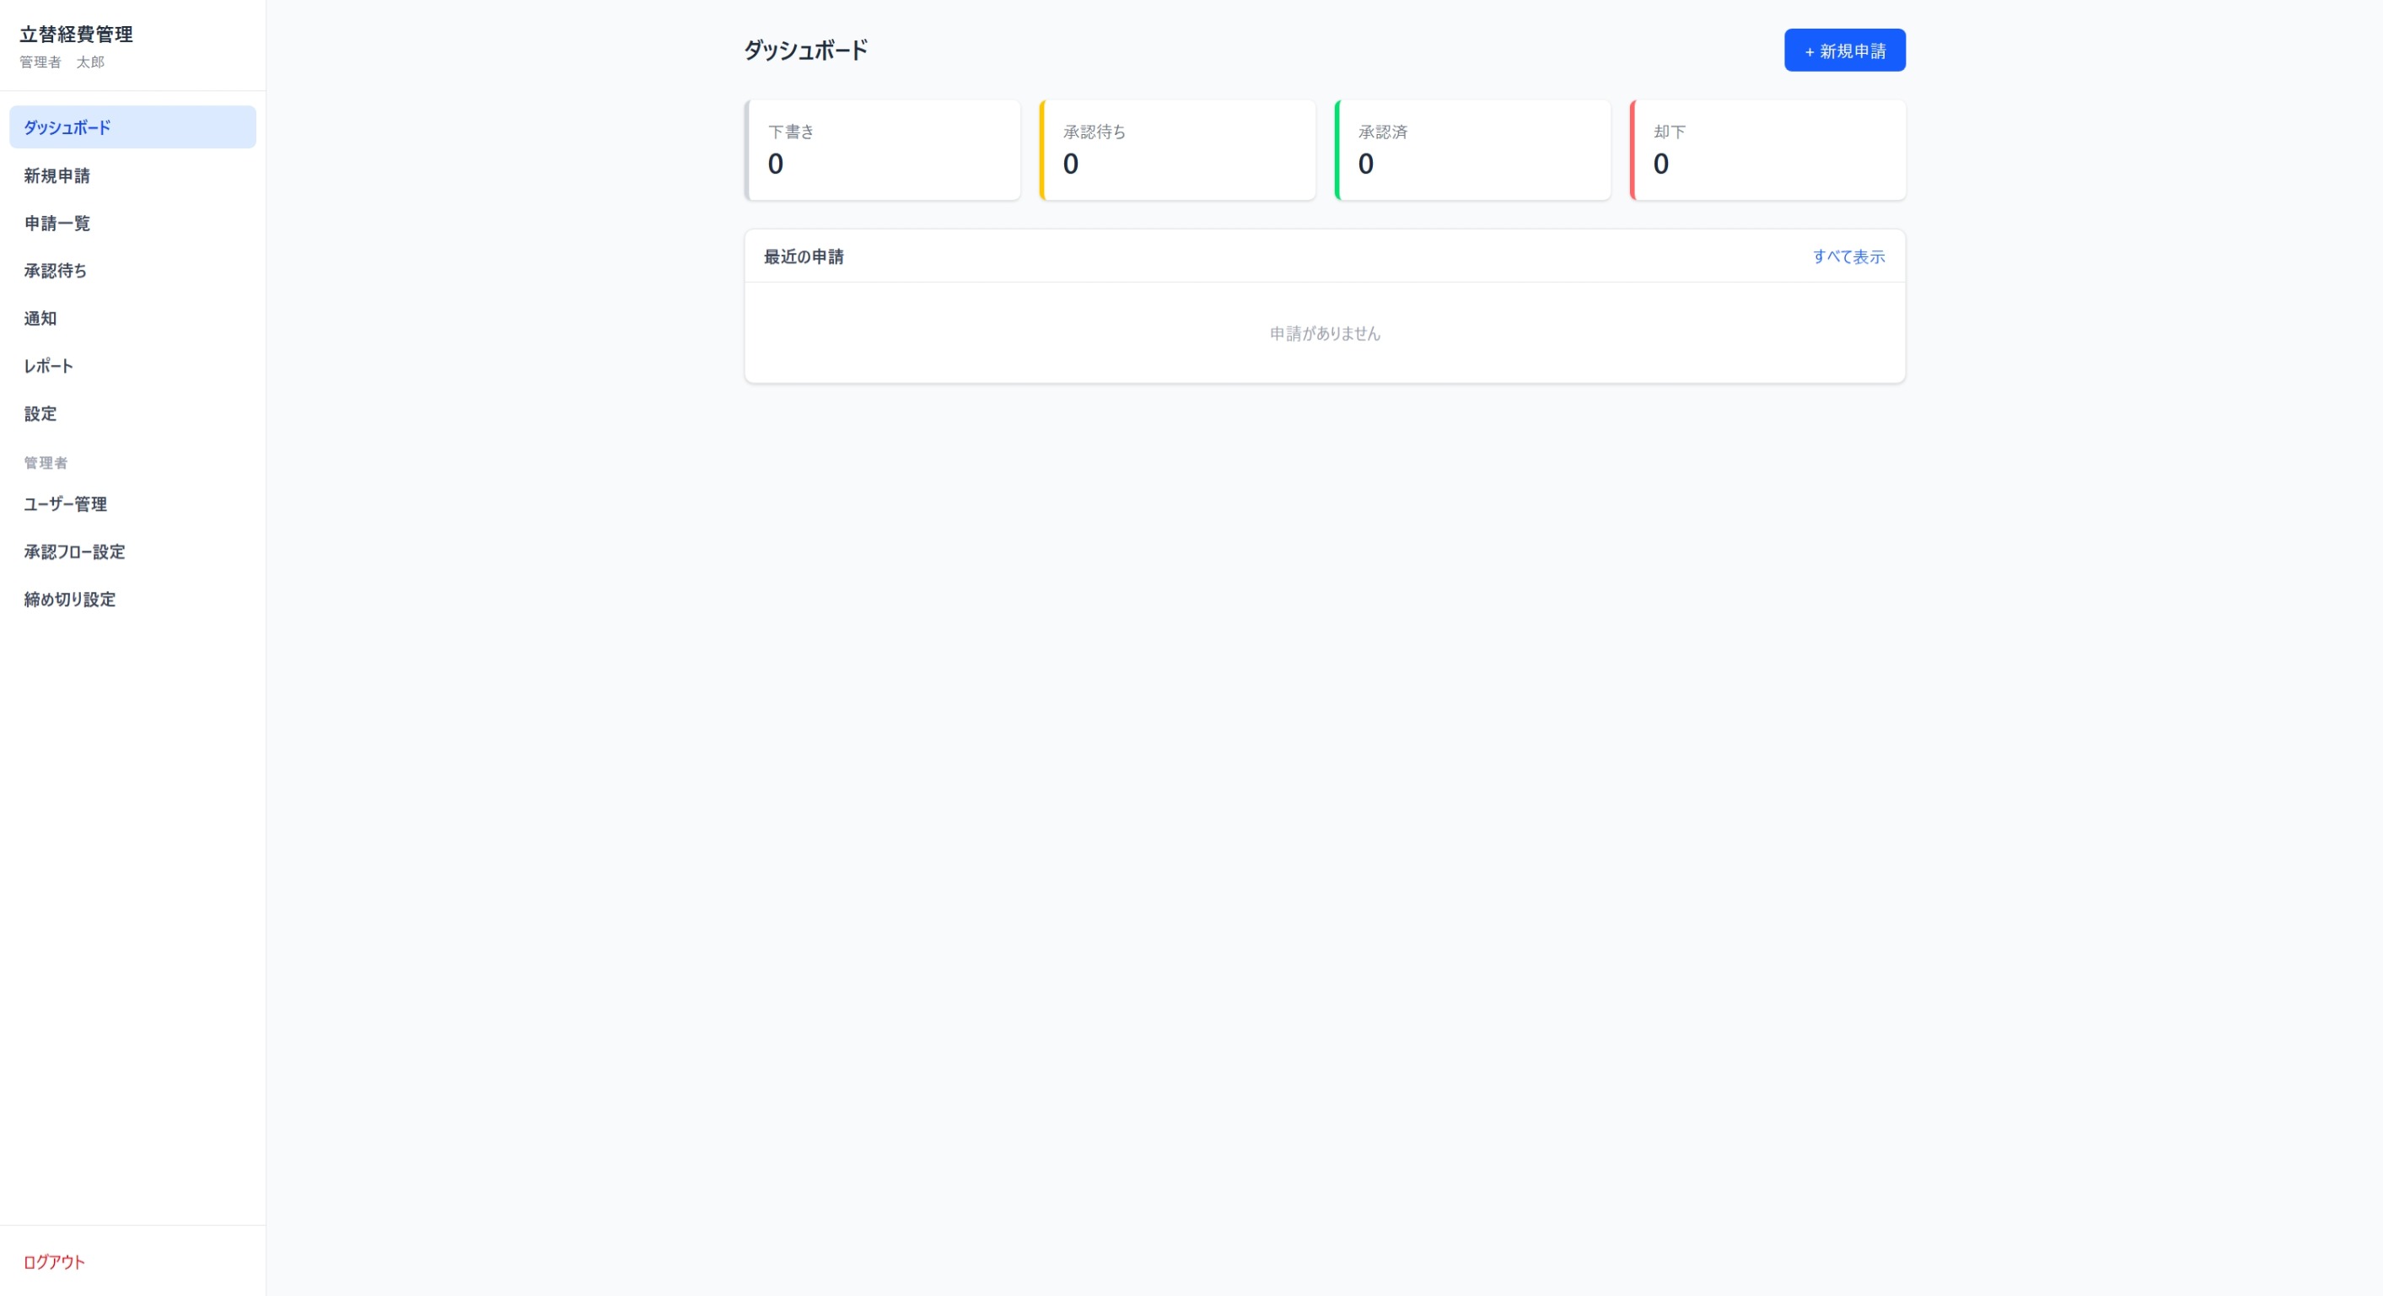
Task: Open 承認フロー設定 in the sidebar
Action: pyautogui.click(x=76, y=552)
